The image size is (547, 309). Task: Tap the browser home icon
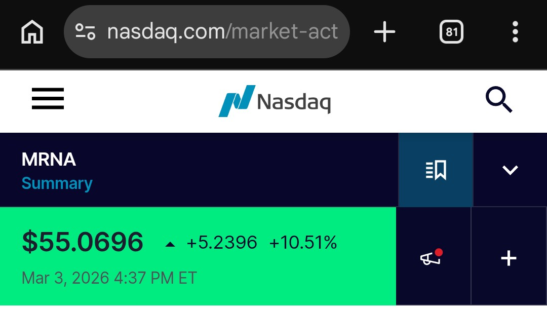click(32, 32)
